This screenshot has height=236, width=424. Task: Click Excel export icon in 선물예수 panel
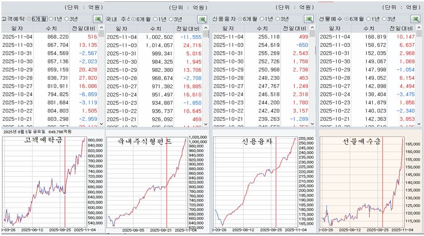pyautogui.click(x=415, y=19)
